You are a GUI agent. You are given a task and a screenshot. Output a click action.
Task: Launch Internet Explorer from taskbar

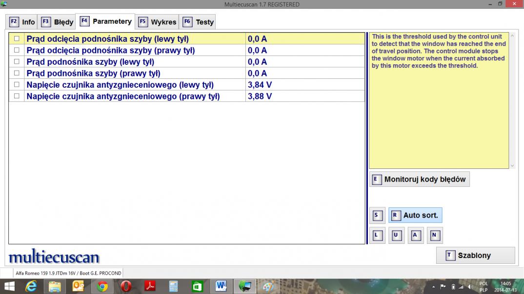[31, 286]
